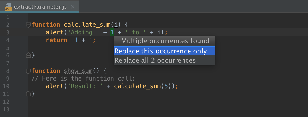Click the JS file icon on the tab
The height and width of the screenshot is (117, 308).
(8, 7)
